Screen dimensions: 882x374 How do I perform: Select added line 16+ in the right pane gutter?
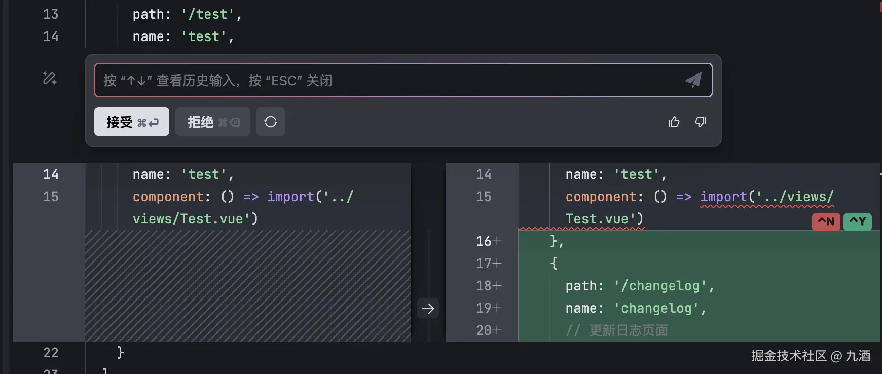488,241
